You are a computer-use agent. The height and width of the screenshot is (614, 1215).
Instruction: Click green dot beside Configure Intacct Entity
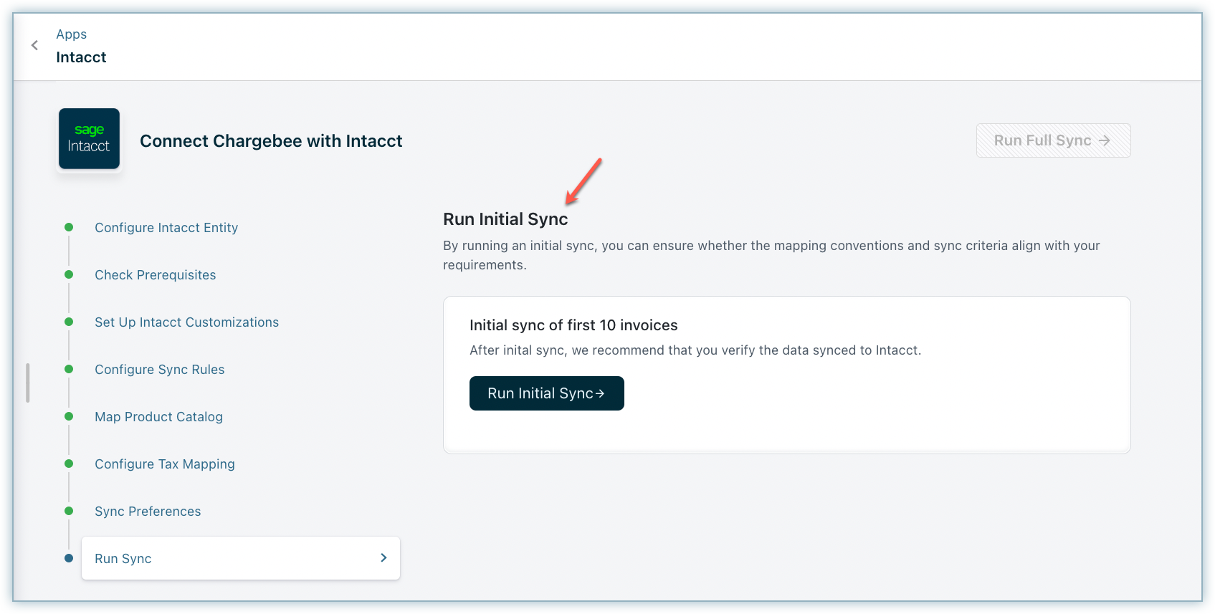(69, 227)
